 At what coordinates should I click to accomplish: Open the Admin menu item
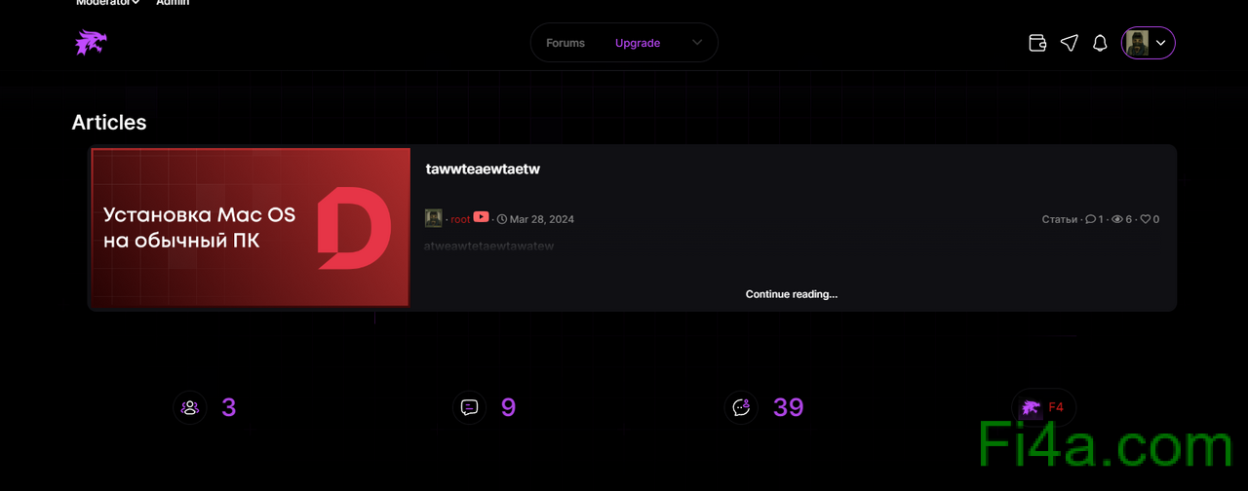pyautogui.click(x=173, y=3)
